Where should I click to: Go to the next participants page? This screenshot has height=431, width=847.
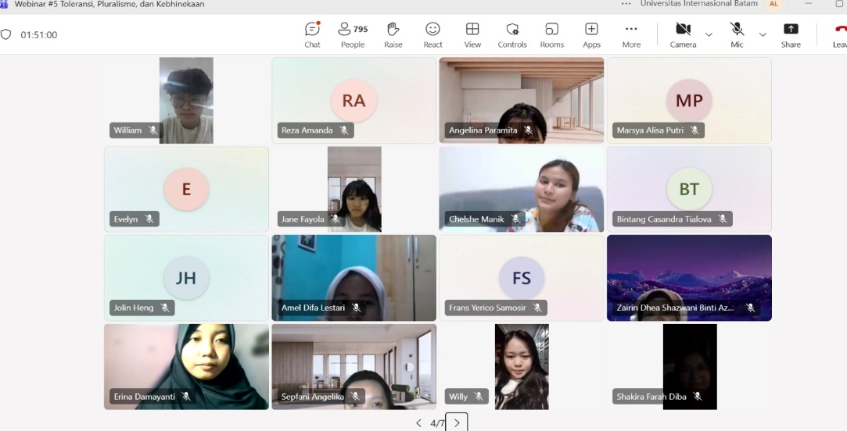[457, 422]
